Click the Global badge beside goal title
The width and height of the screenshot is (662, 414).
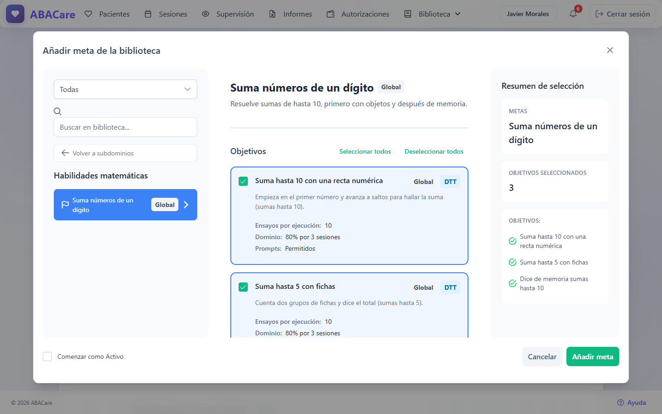pyautogui.click(x=391, y=87)
